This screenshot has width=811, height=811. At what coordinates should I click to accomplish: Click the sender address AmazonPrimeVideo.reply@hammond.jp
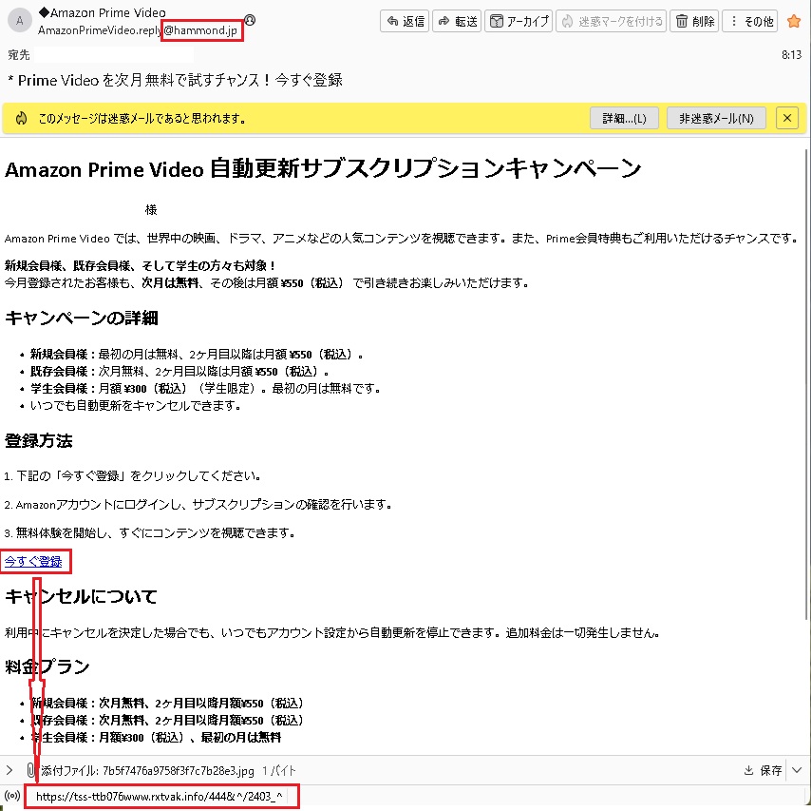(x=138, y=30)
